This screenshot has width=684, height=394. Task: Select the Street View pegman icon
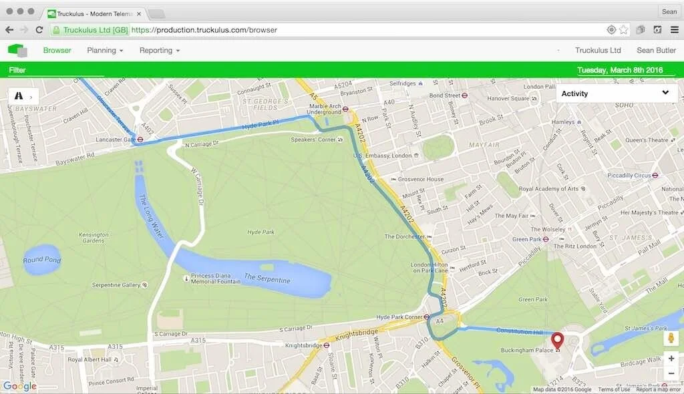[x=671, y=338]
